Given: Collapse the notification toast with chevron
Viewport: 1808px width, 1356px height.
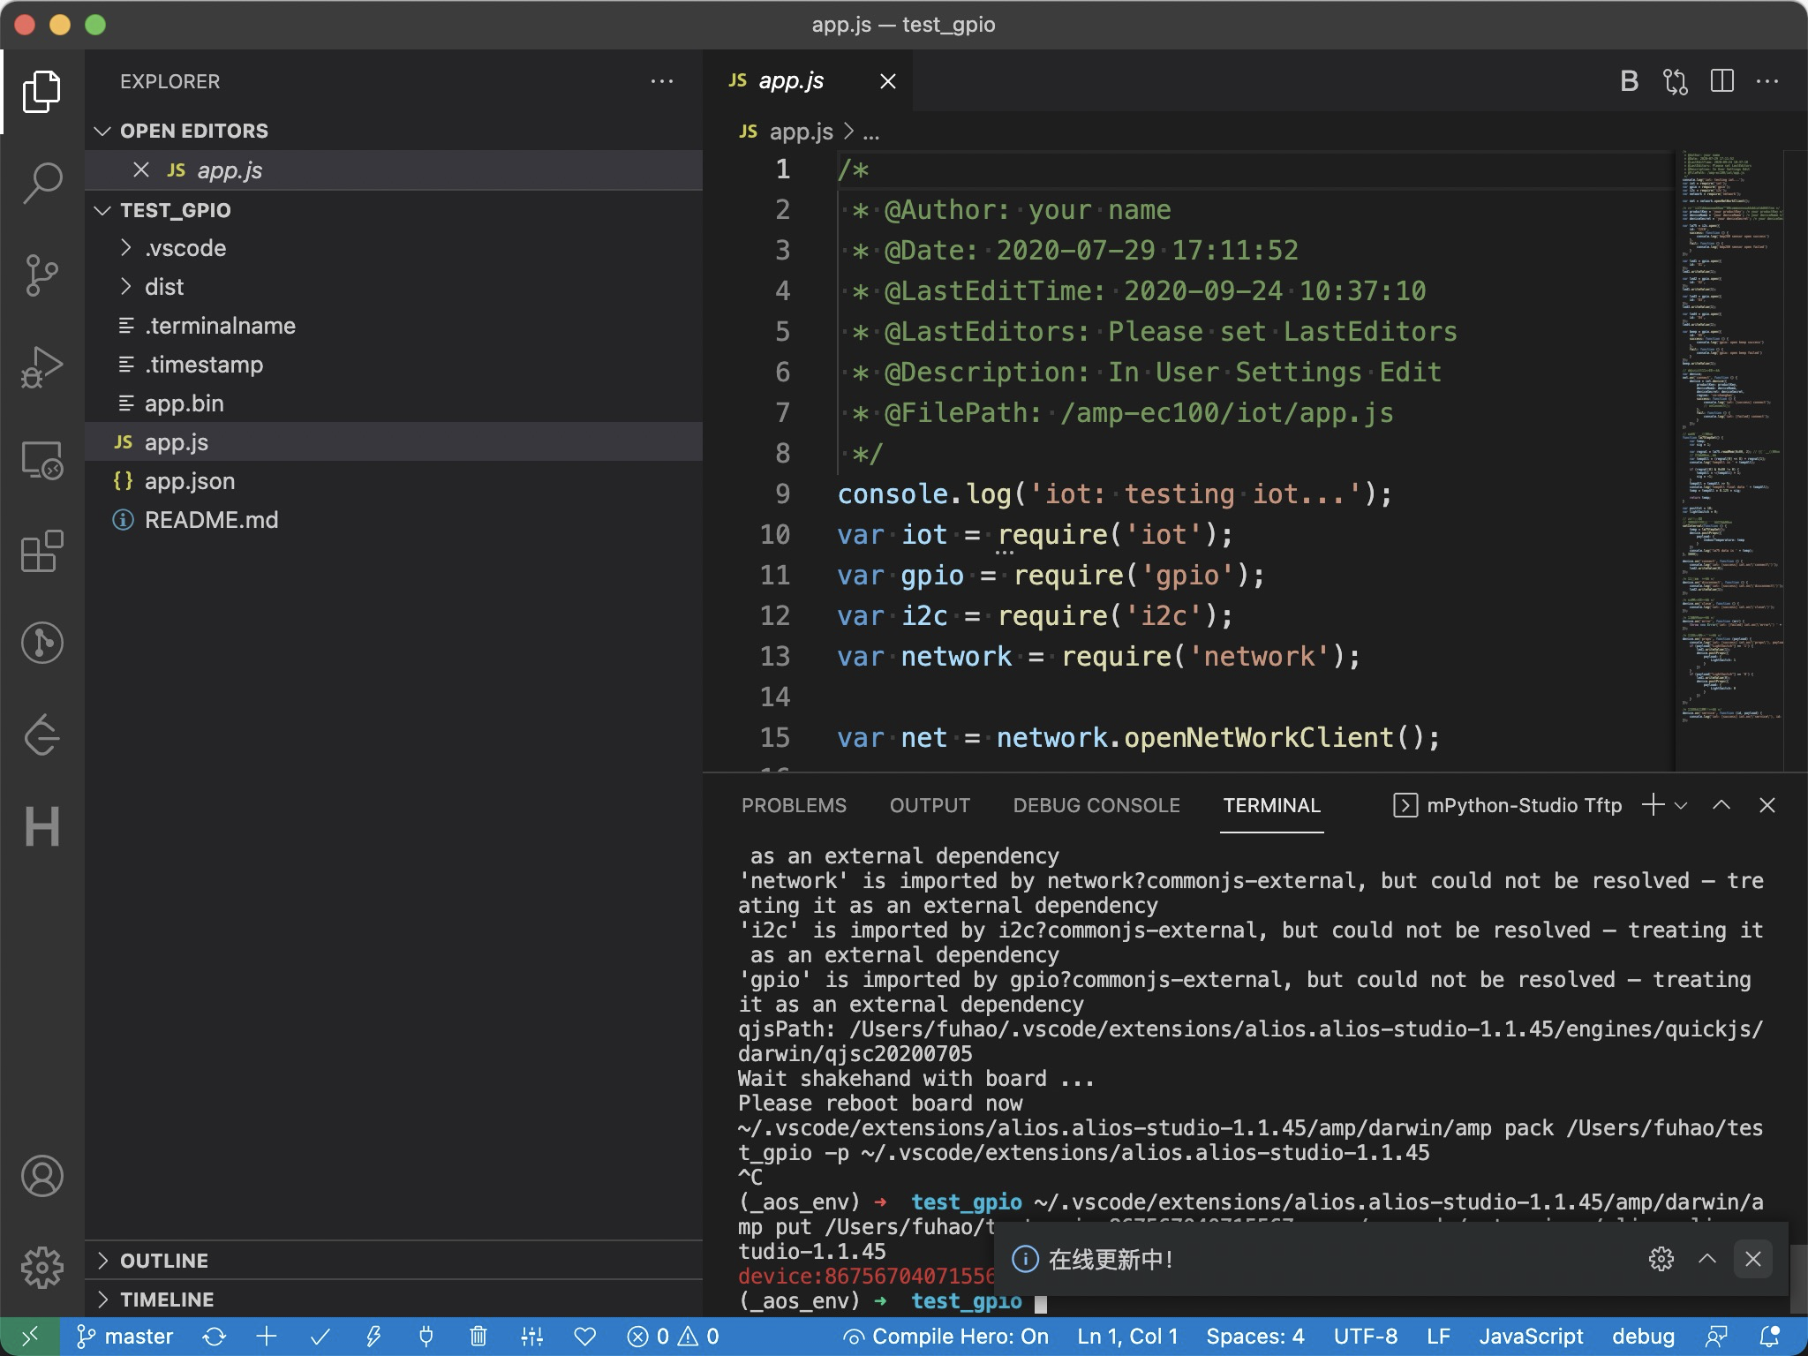Looking at the screenshot, I should point(1707,1259).
